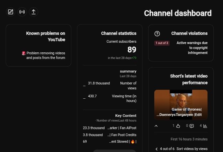Viewport: 223px width, 152px height.
Task: Open Active warnings due to copyright infringement
Action: pos(192,48)
